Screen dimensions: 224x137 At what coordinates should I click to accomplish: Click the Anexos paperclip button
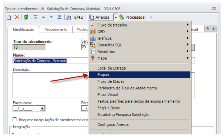pos(101,17)
